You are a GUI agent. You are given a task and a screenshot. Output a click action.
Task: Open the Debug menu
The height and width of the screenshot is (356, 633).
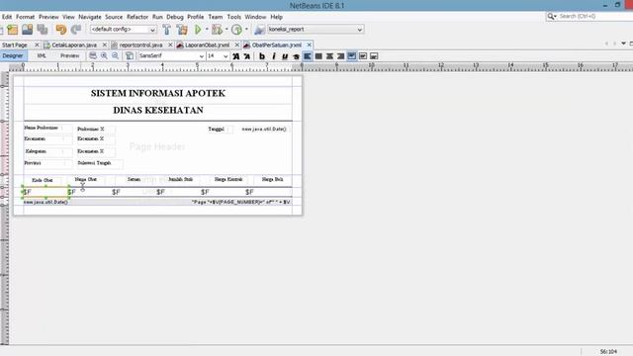click(175, 17)
